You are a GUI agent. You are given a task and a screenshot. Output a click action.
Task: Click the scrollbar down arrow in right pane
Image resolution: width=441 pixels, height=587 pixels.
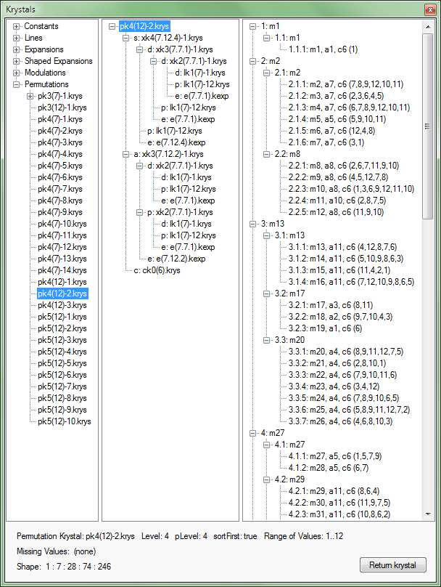(x=428, y=514)
